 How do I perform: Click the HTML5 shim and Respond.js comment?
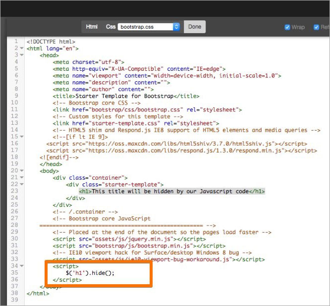tap(186, 130)
